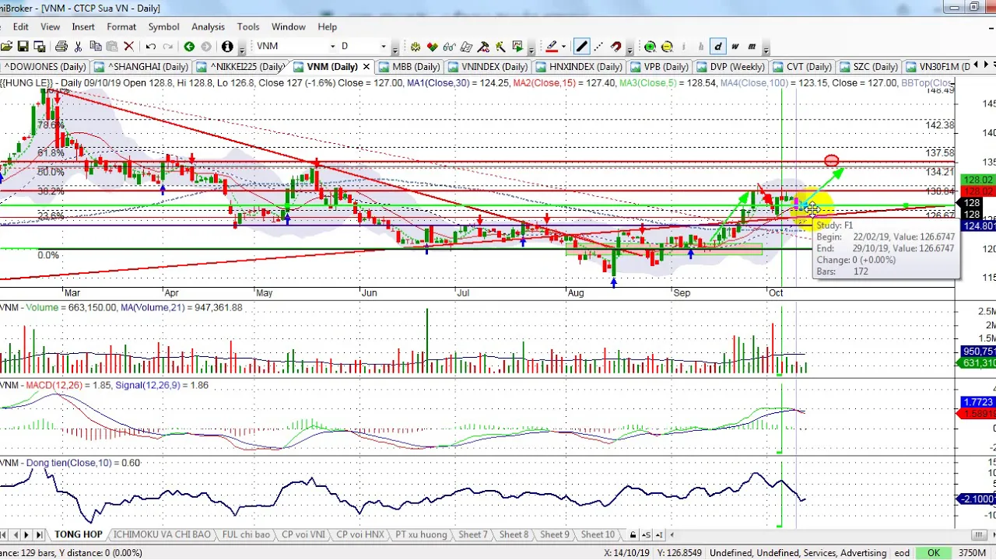Image resolution: width=996 pixels, height=560 pixels.
Task: Click the Copy icon
Action: tap(95, 47)
